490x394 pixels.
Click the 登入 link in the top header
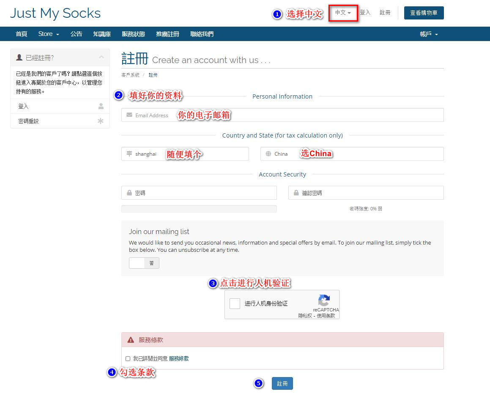(365, 13)
